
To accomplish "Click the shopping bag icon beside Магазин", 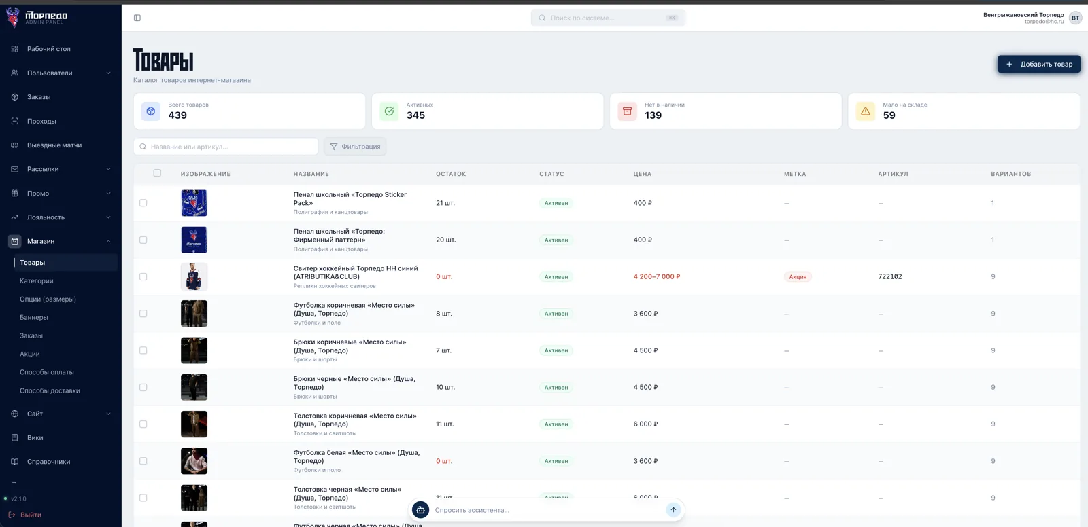I will pyautogui.click(x=15, y=241).
